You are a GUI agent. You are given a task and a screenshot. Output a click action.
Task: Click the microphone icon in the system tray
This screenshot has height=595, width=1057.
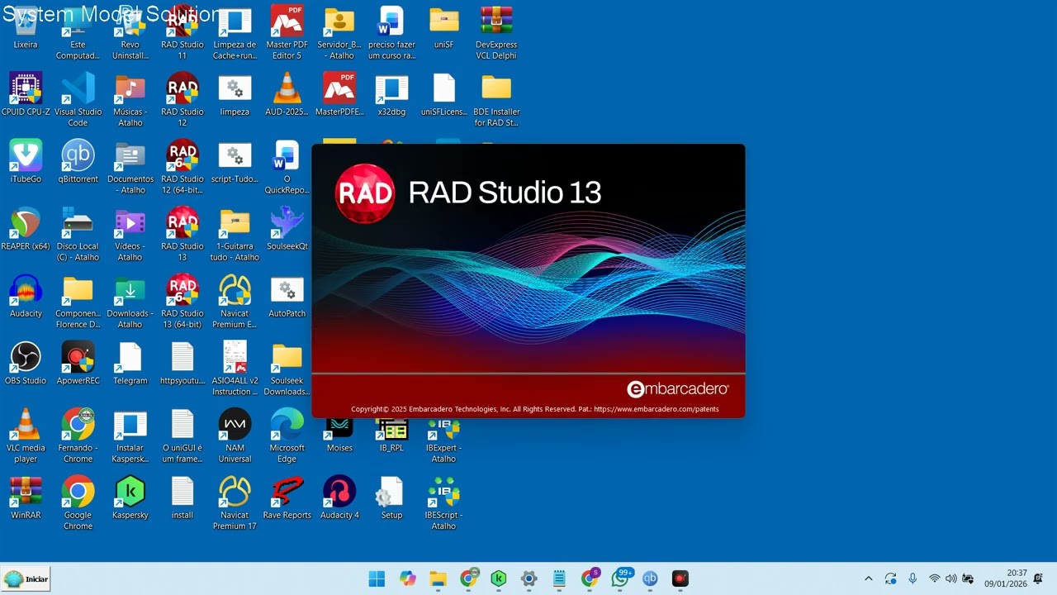912,578
